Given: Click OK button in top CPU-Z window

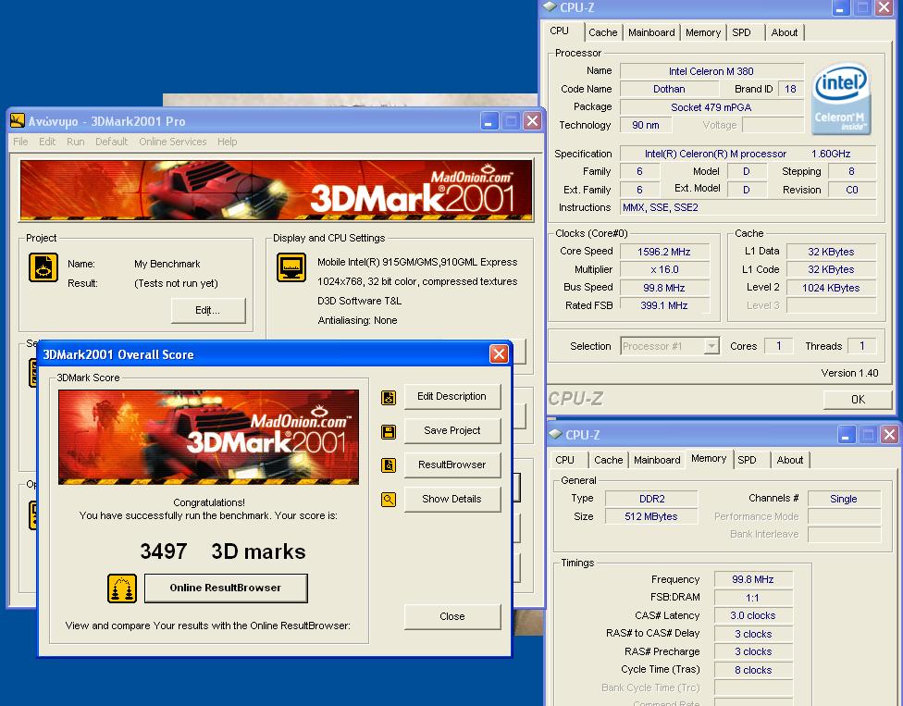Looking at the screenshot, I should (x=858, y=399).
